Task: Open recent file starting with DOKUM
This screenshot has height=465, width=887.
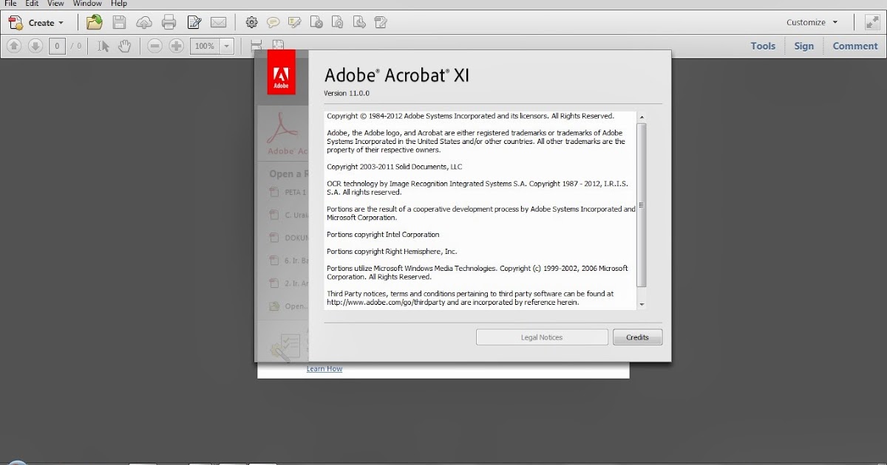Action: tap(288, 238)
